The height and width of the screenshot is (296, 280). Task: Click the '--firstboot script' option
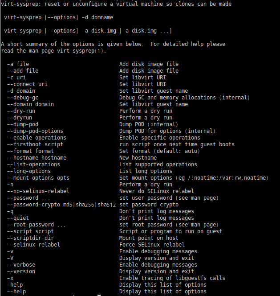[x=35, y=144]
